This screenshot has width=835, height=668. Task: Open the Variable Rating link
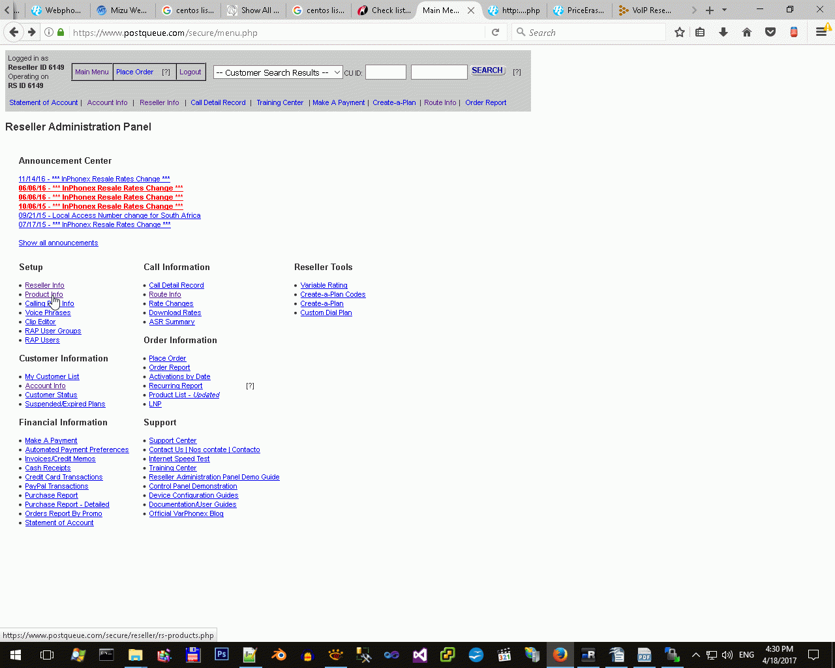(324, 285)
